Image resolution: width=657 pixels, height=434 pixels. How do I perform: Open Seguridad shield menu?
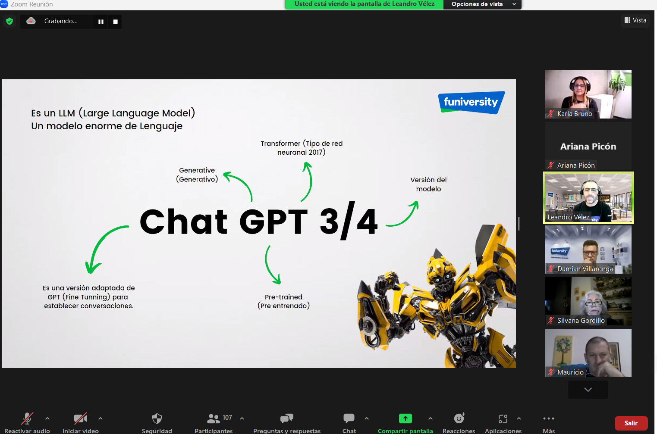157,422
